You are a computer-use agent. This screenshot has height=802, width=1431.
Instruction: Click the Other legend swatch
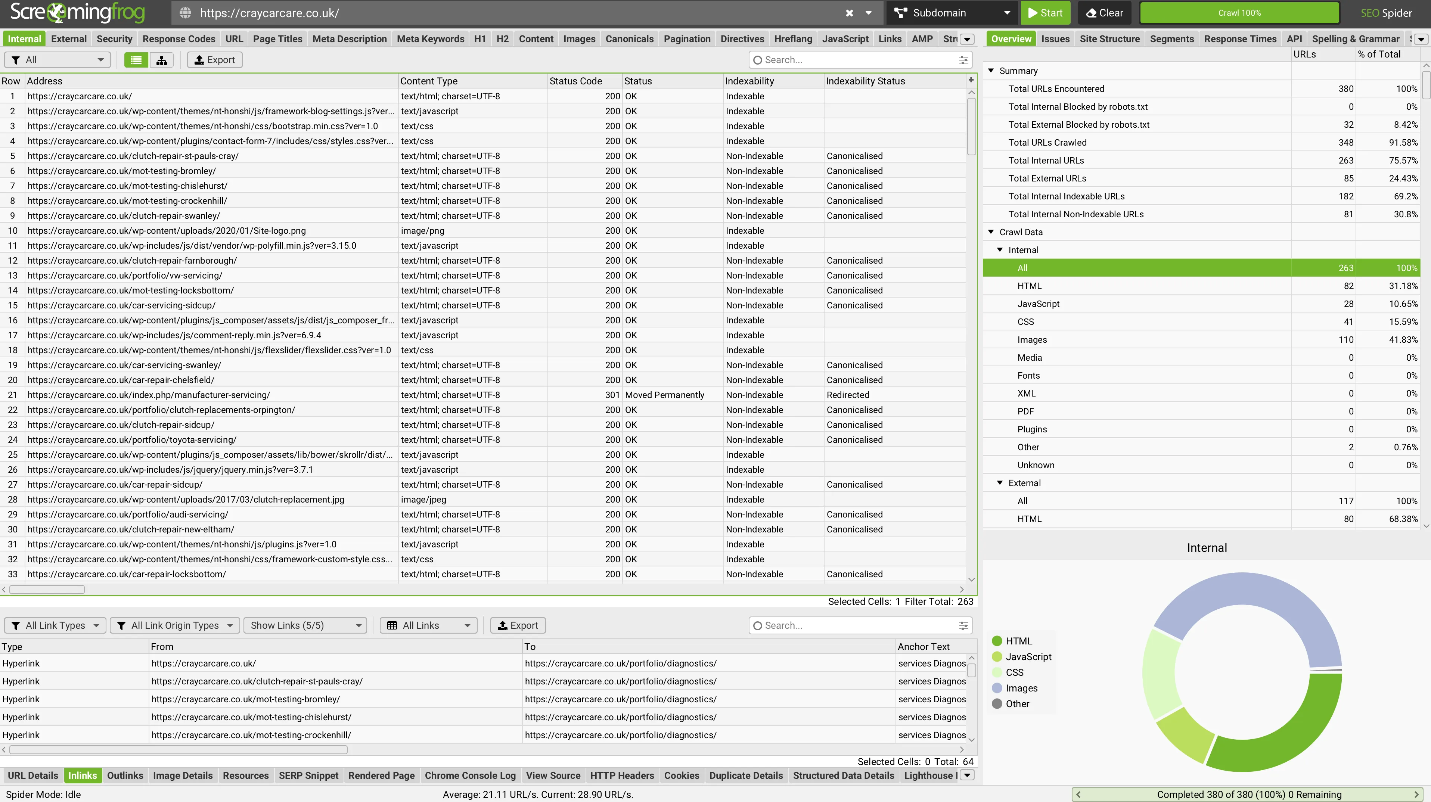[997, 704]
